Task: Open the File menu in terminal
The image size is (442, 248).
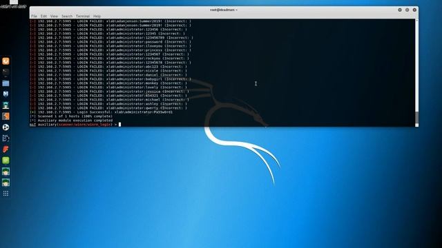Action: (x=34, y=17)
